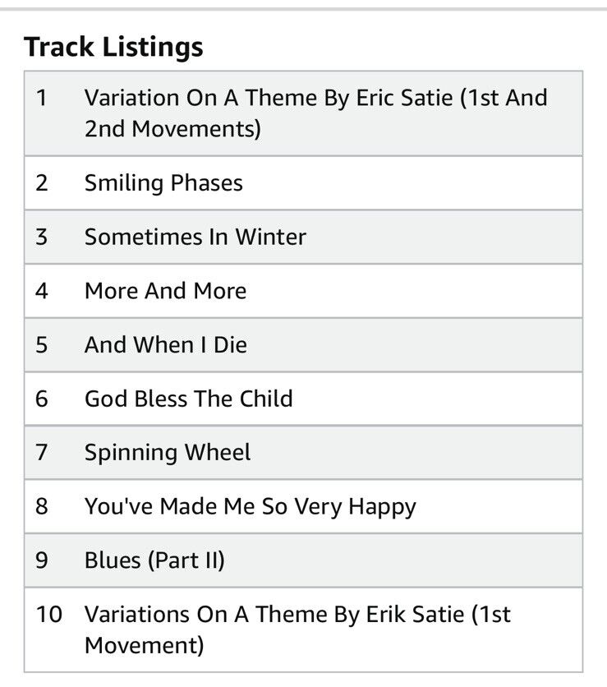Image resolution: width=607 pixels, height=687 pixels.
Task: Click the Track Listings heading
Action: tap(113, 47)
